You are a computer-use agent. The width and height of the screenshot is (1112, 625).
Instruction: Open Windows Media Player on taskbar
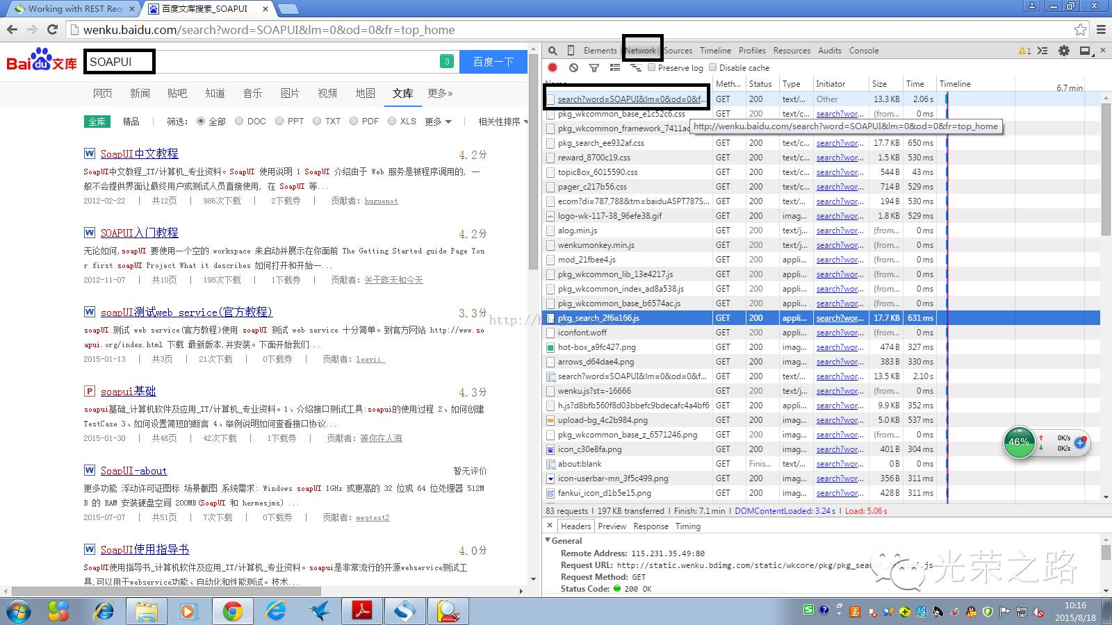point(188,611)
